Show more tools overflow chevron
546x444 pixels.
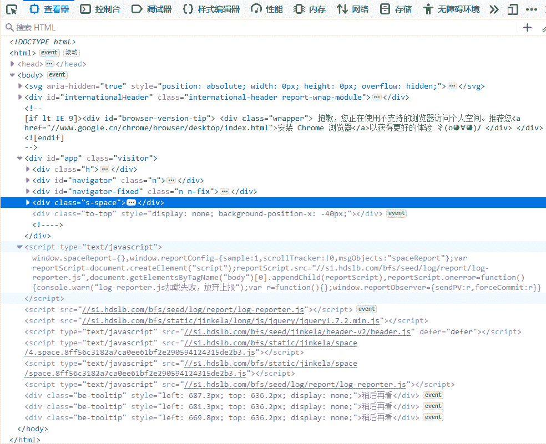tap(494, 9)
